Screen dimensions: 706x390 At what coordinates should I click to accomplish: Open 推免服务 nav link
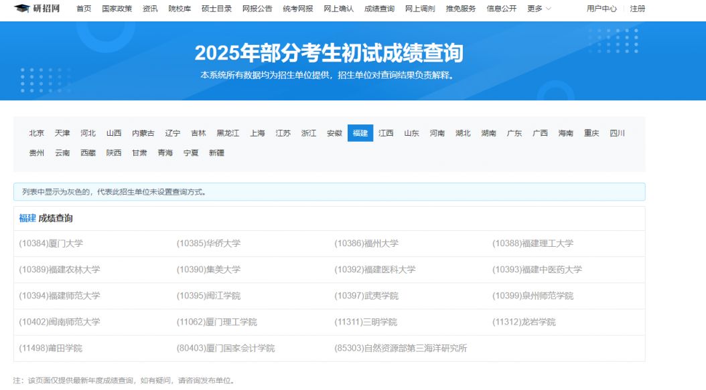461,9
